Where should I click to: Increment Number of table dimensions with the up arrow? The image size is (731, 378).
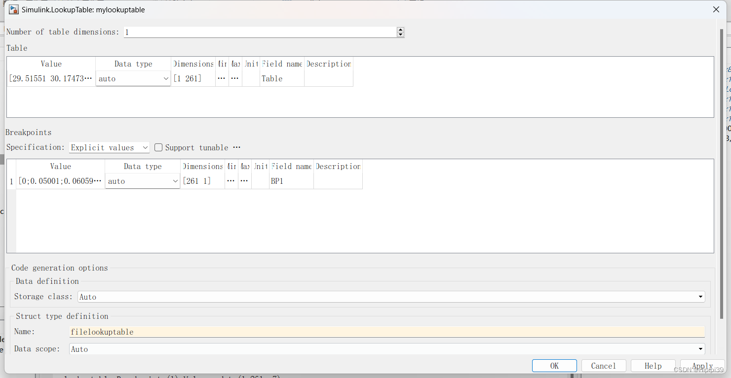(x=400, y=29)
